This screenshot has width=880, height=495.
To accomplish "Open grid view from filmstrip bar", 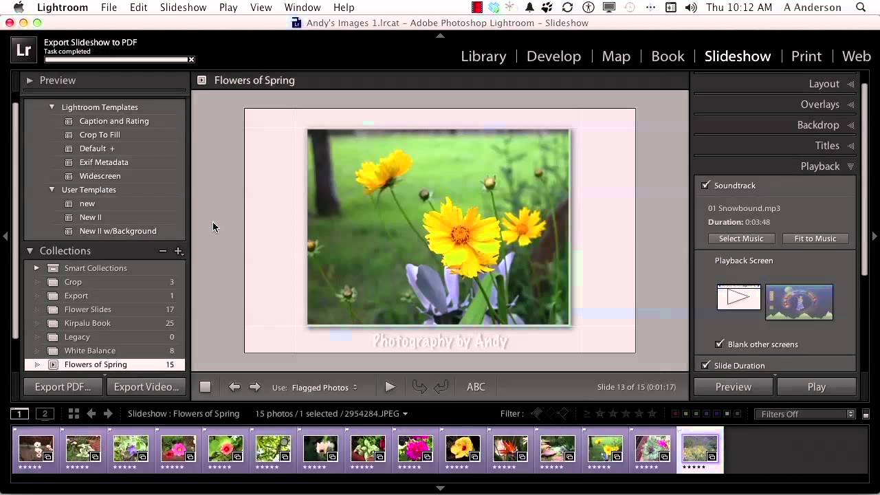I will click(x=74, y=413).
